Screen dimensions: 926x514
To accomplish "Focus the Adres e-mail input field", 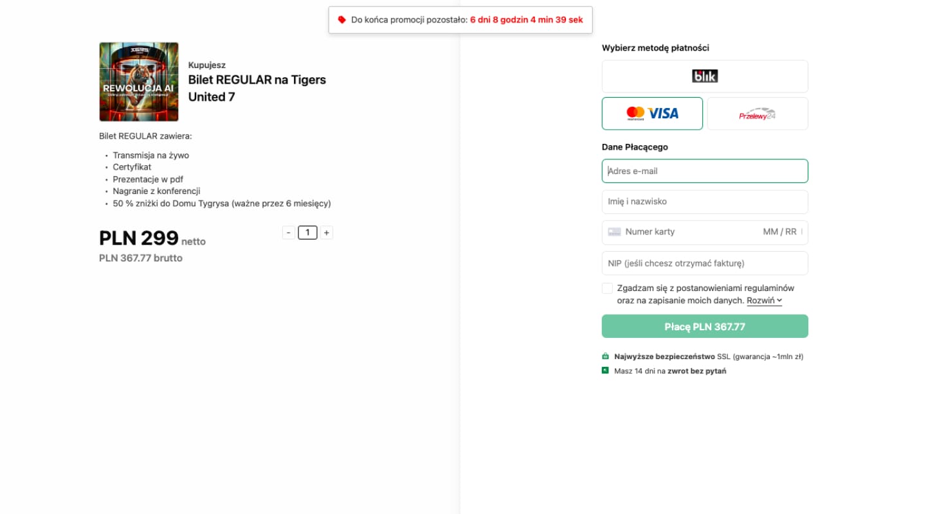I will coord(705,171).
